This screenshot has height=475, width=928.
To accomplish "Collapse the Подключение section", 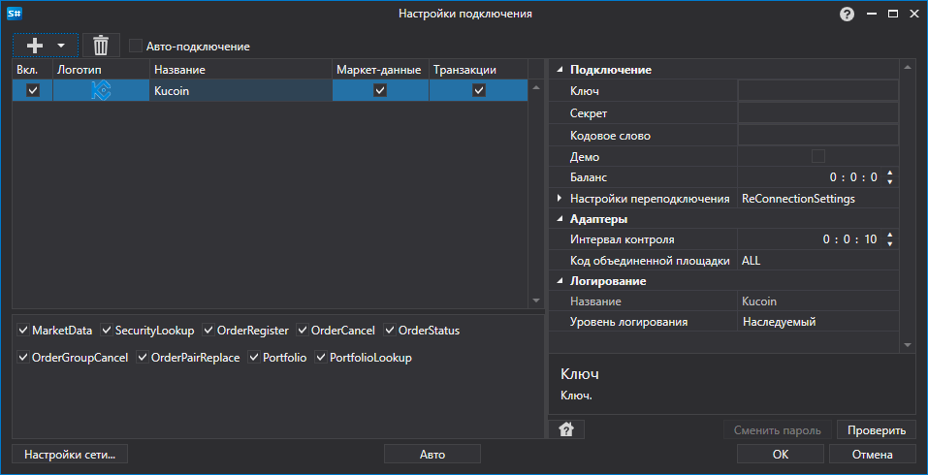I will 560,70.
